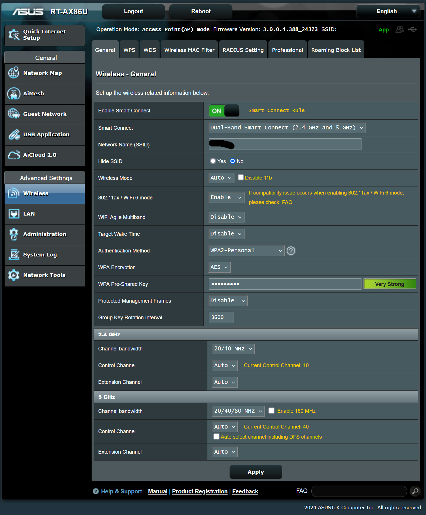Click the Group Key Rotation Interval field
426x515 pixels.
221,317
